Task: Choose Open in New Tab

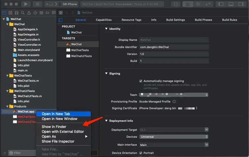Action: [63, 114]
